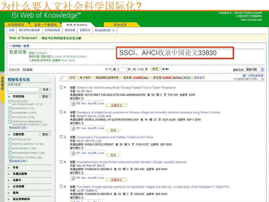This screenshot has width=269, height=202.
Task: Check Operations Research subject filter
Action: tap(10, 122)
